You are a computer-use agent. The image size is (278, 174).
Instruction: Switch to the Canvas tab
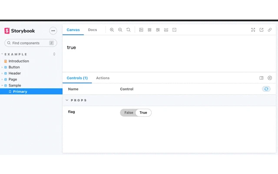[73, 30]
